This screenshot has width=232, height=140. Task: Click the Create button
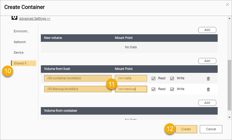(x=186, y=129)
